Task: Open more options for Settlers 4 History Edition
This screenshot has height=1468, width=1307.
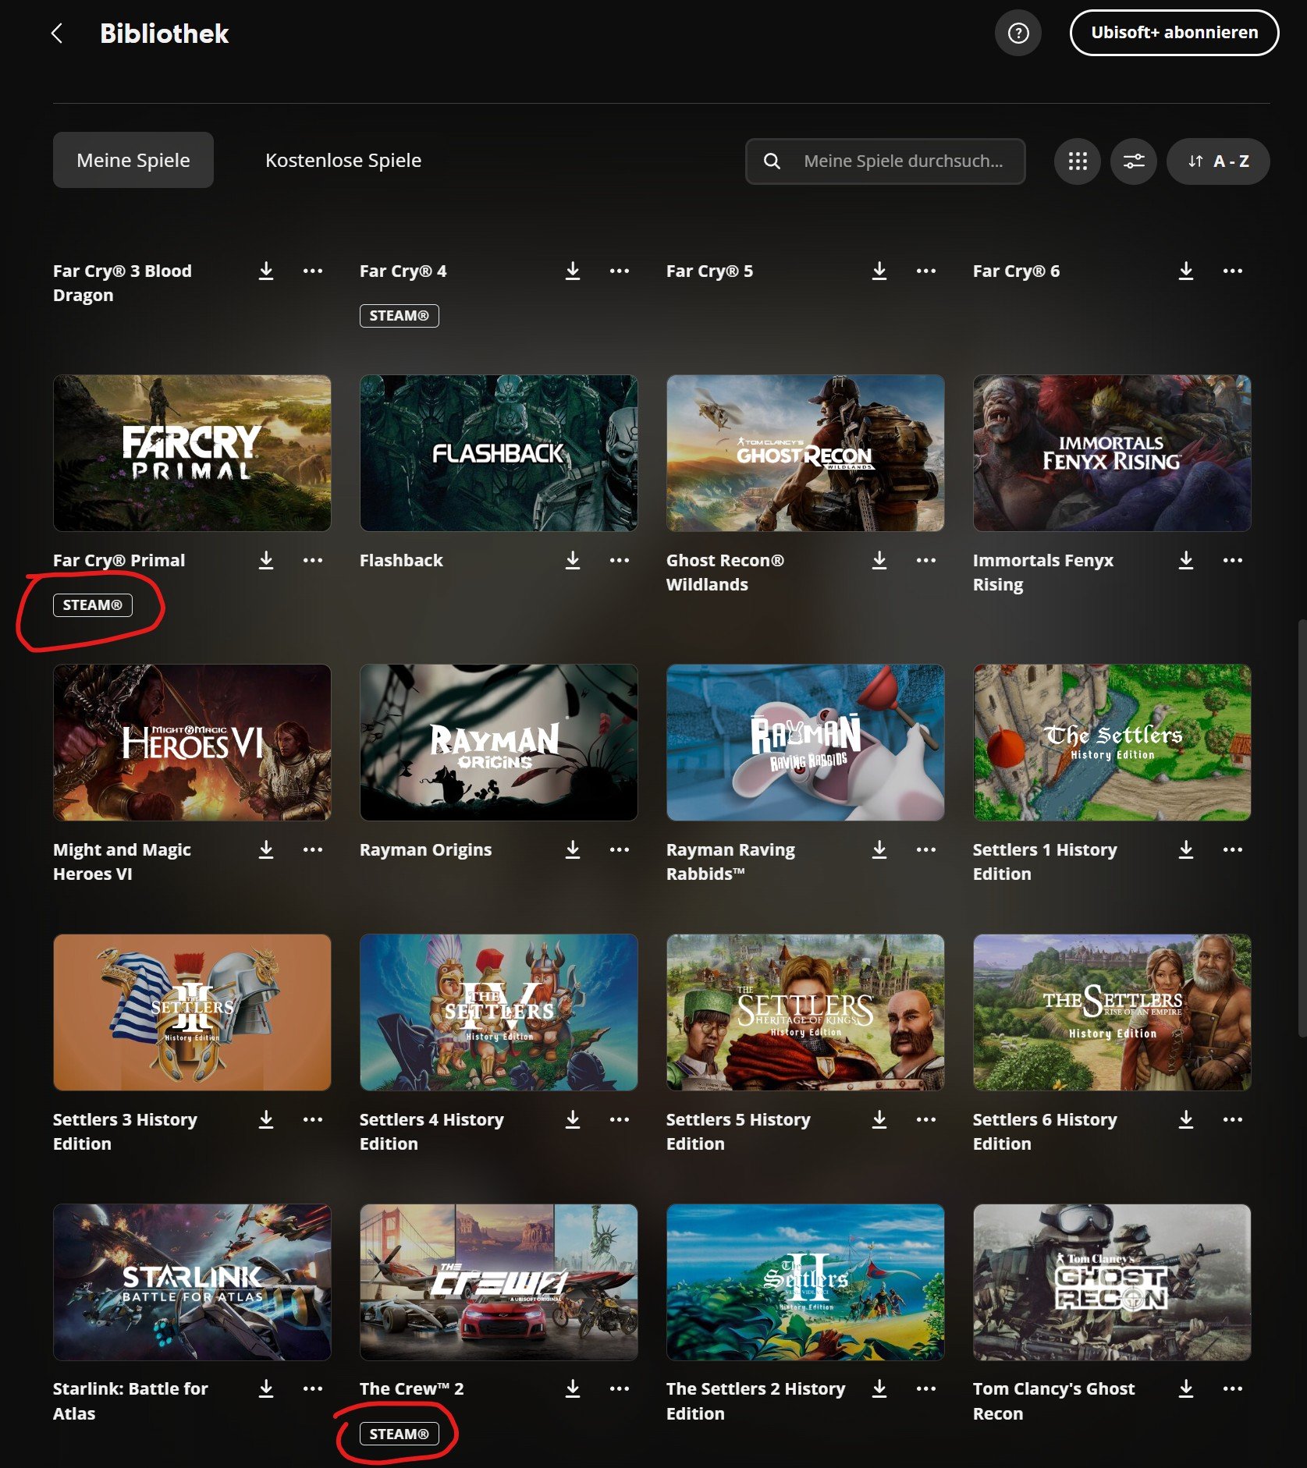Action: coord(620,1119)
